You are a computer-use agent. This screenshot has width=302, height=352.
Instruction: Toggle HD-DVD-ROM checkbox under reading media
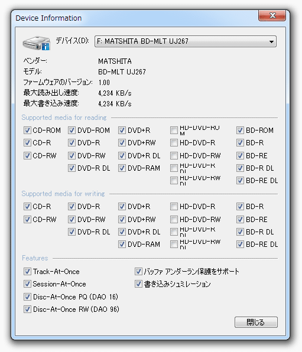pyautogui.click(x=174, y=130)
